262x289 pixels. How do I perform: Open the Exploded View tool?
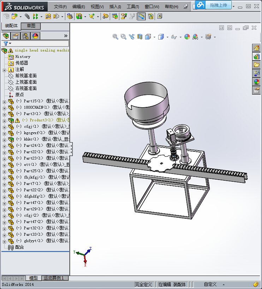[x=124, y=16]
